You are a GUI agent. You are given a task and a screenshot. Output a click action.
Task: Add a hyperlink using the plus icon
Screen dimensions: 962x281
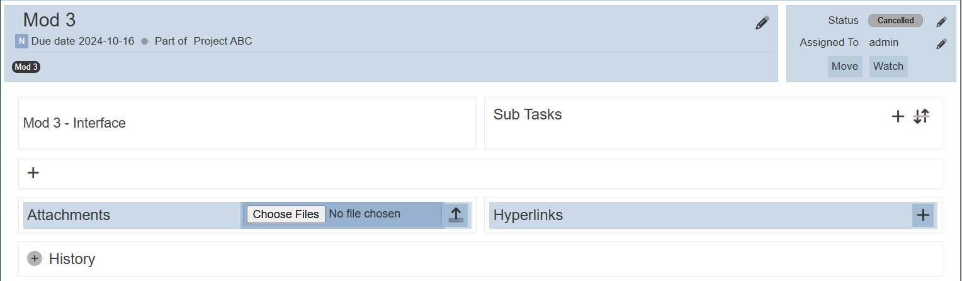923,215
